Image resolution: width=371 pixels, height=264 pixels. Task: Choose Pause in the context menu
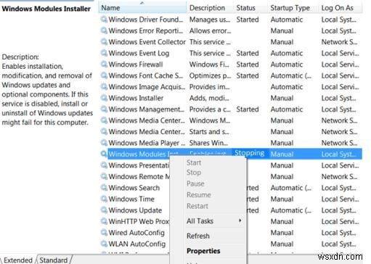[195, 183]
